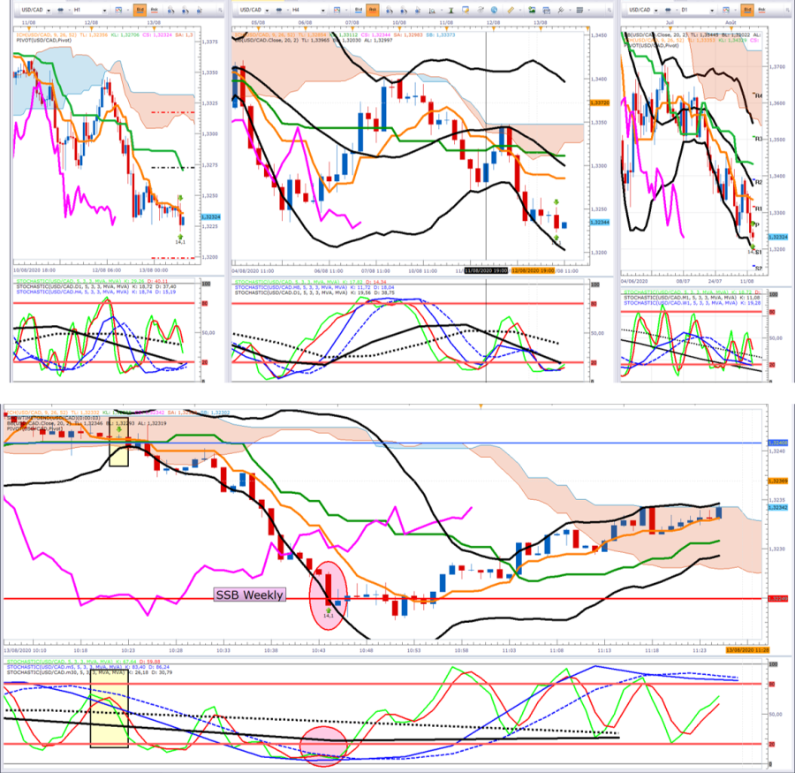Click the 1,32400 blue line price label in bottom chart

(777, 443)
